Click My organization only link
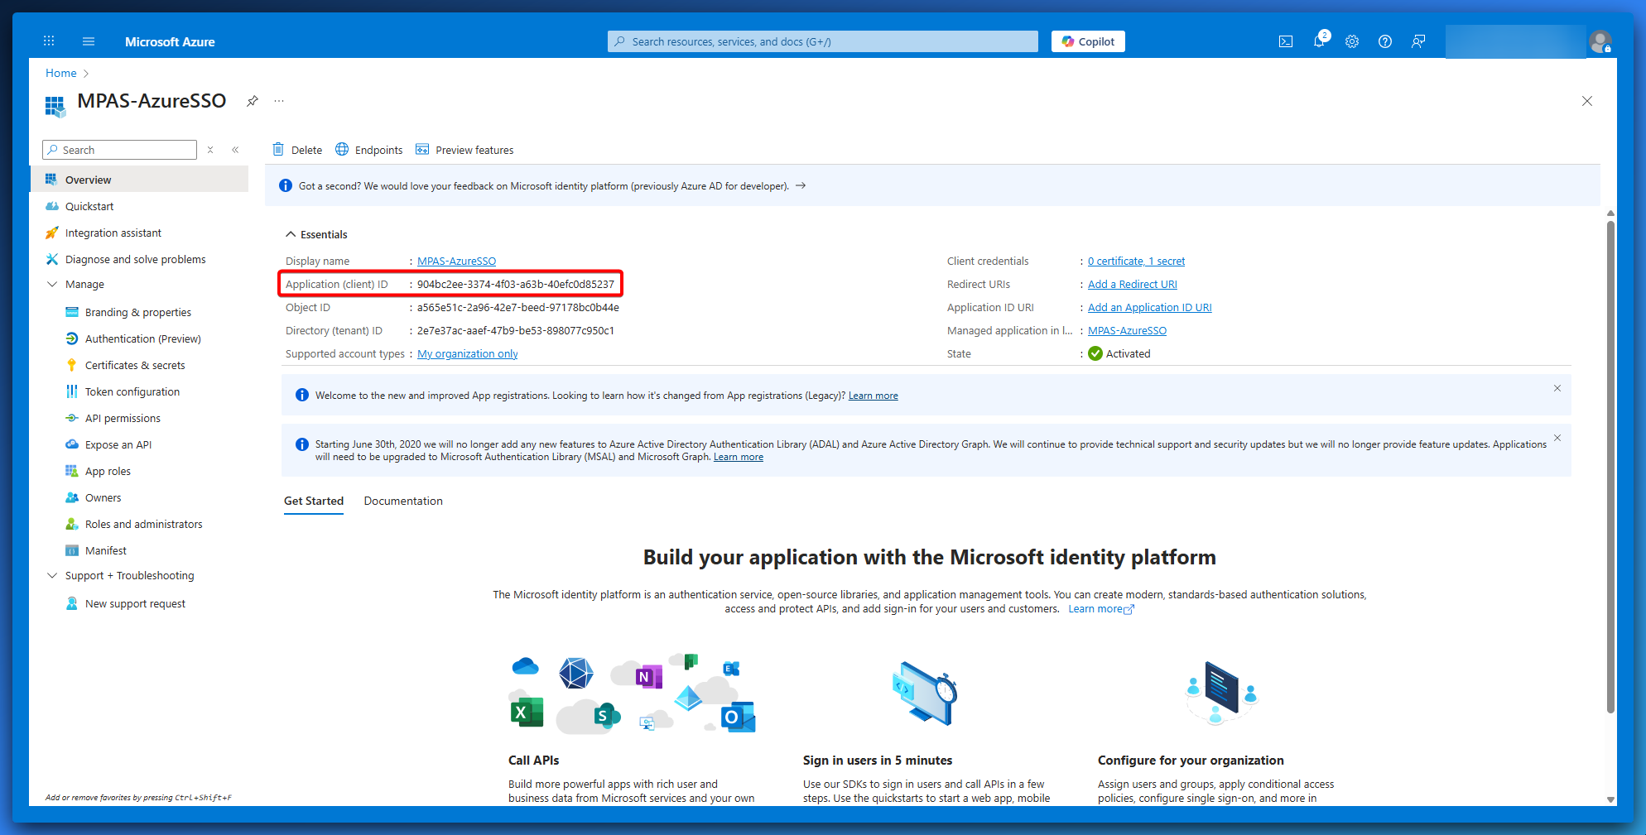 point(468,353)
